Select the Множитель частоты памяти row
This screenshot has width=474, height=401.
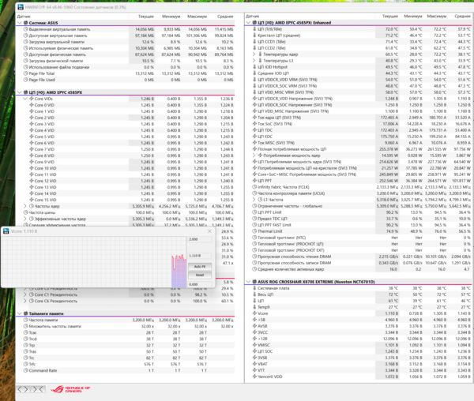[125, 326]
